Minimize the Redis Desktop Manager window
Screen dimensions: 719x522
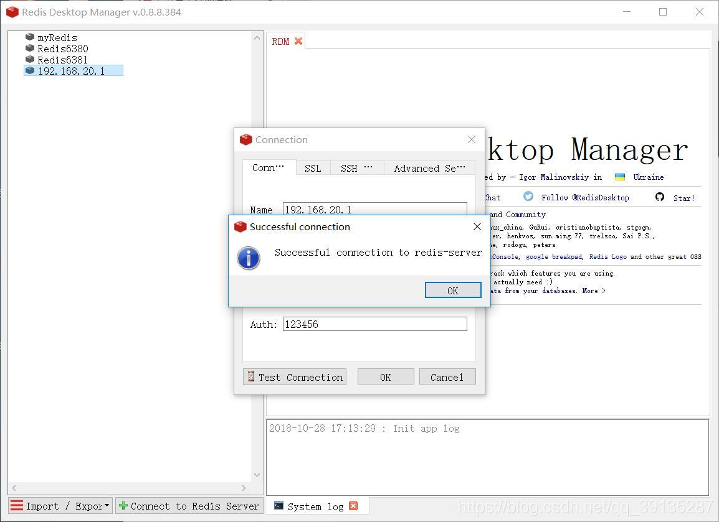[x=627, y=12]
